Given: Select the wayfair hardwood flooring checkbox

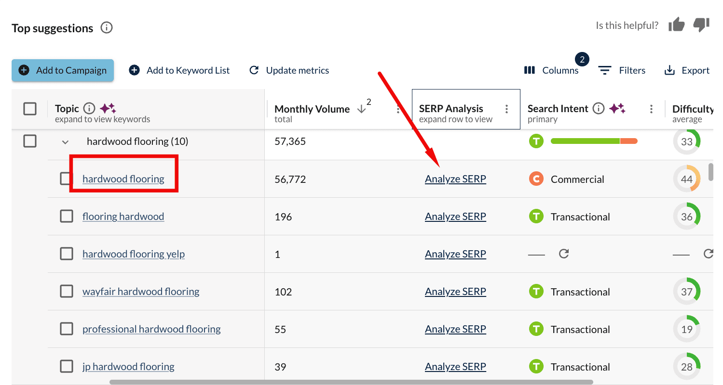Looking at the screenshot, I should tap(67, 291).
